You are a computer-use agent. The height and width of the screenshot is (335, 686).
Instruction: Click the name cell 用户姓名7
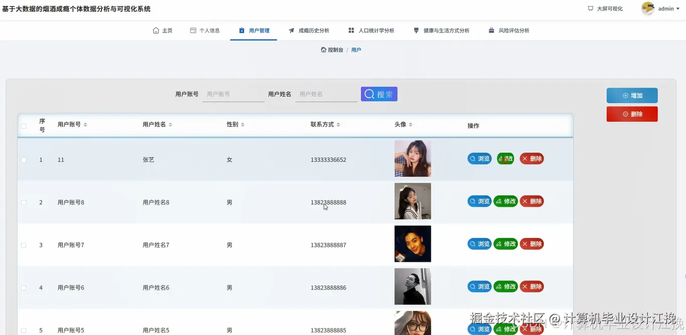[x=156, y=245]
